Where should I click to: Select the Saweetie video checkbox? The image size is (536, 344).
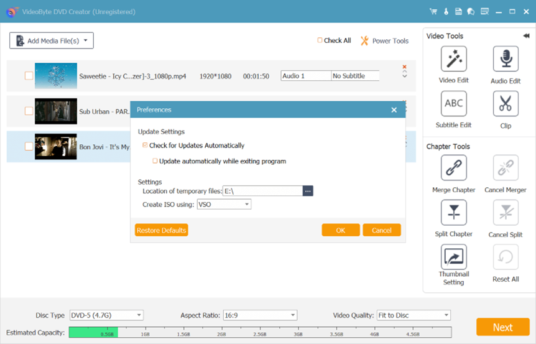click(x=29, y=75)
